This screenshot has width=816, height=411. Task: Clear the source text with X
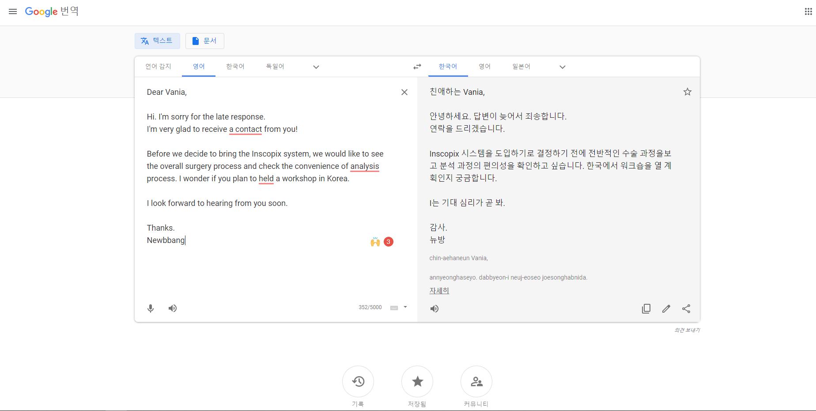point(404,92)
